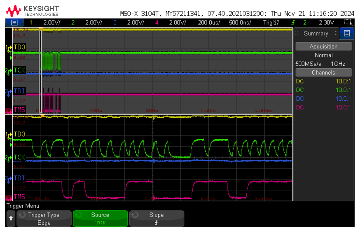Click the green channel 2 DC 10.0:1 row
The width and height of the screenshot is (356, 227).
[324, 90]
